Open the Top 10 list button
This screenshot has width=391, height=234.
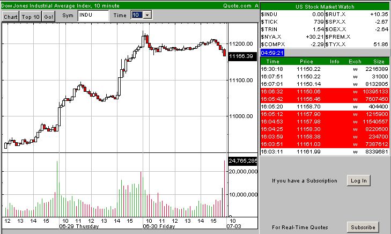31,17
